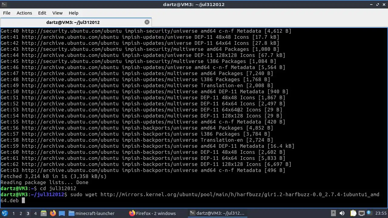Open the View menu
The width and height of the screenshot is (388, 218).
[57, 13]
